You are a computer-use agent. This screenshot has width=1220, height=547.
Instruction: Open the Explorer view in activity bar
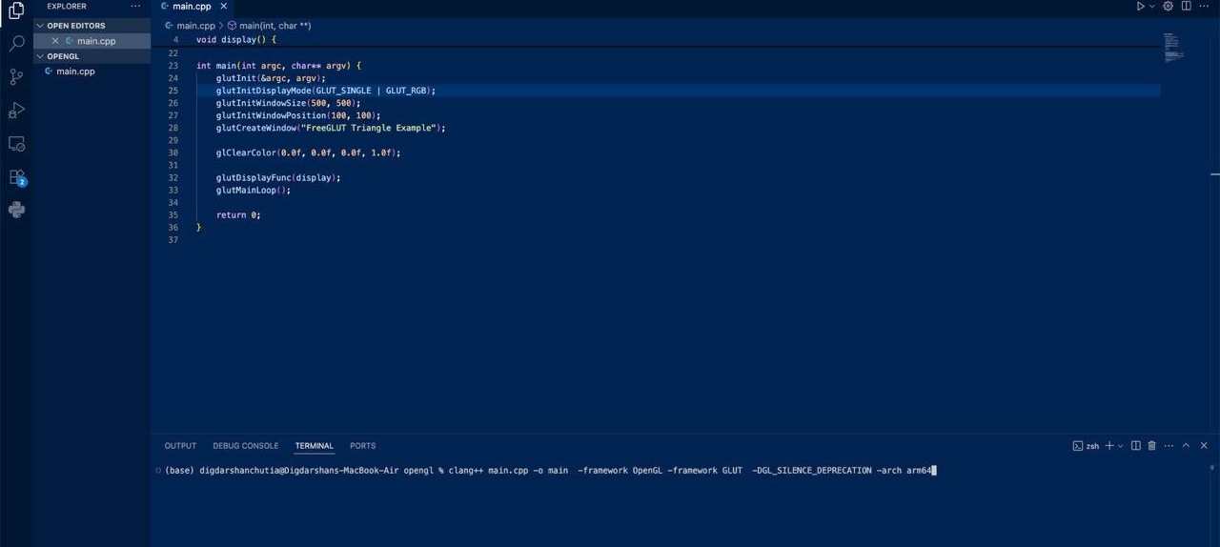point(16,10)
